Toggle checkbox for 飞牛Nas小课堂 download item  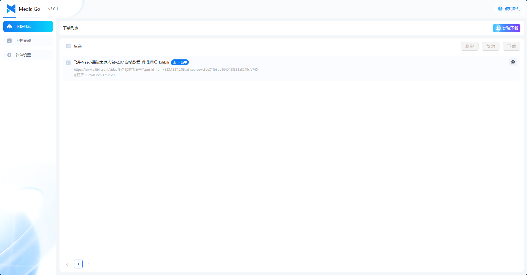[x=68, y=63]
